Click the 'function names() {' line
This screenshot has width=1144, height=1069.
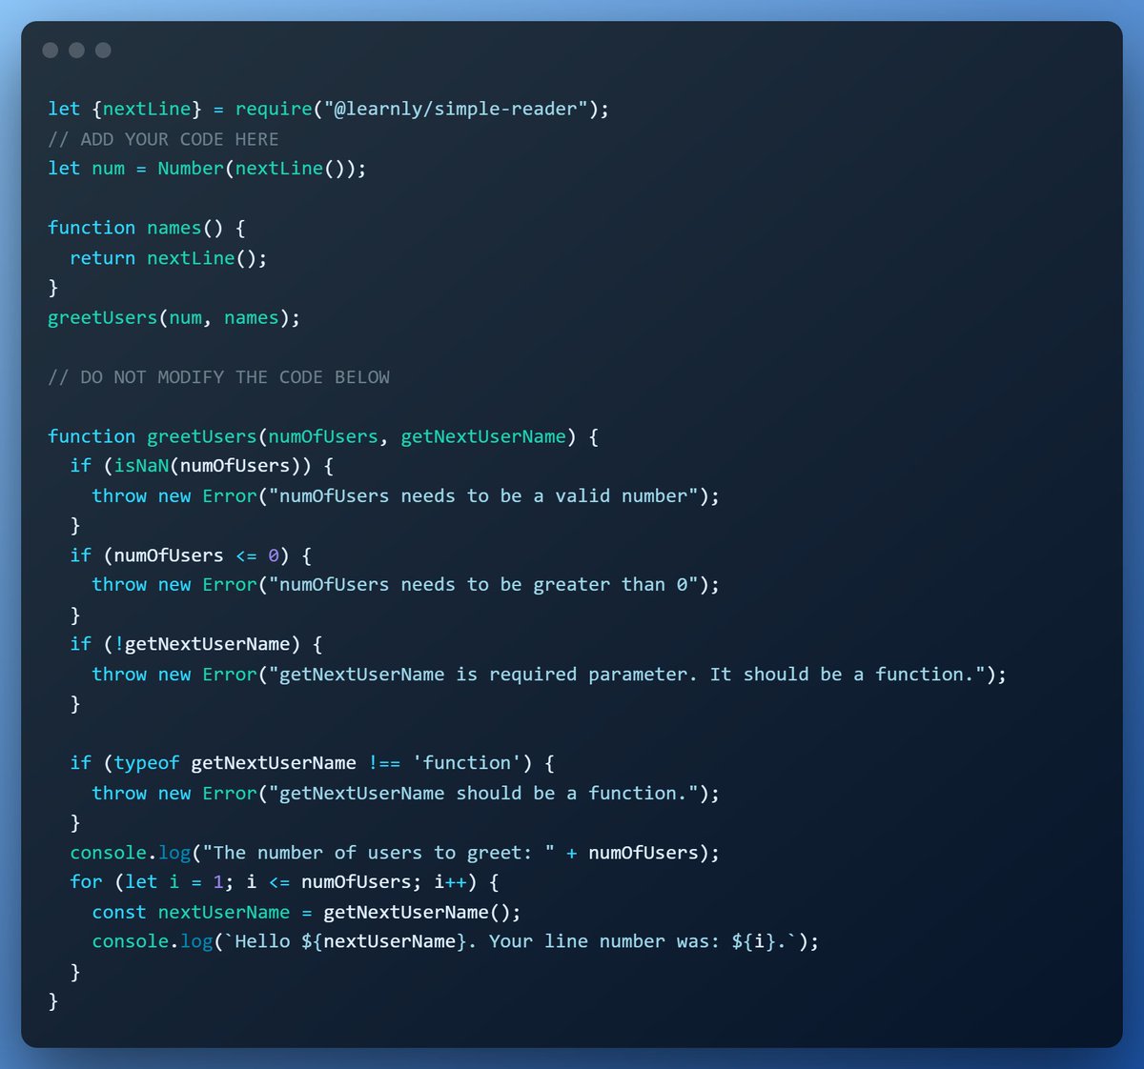pos(147,228)
